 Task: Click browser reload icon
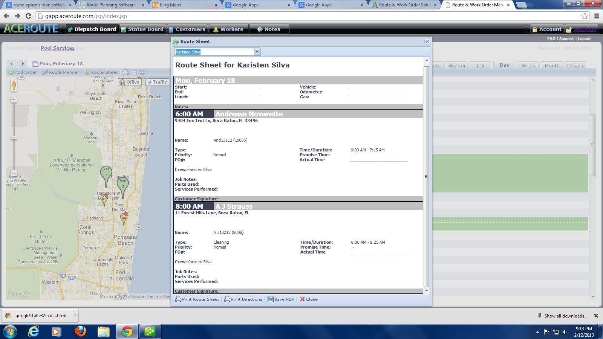(x=28, y=16)
